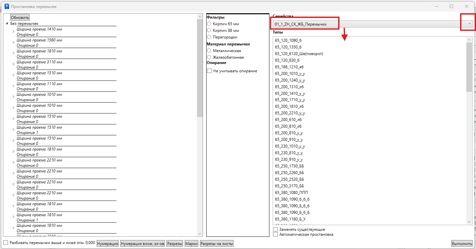476x249 pixels.
Task: Click scroll-down arrow of openings tree
Action: (200, 234)
